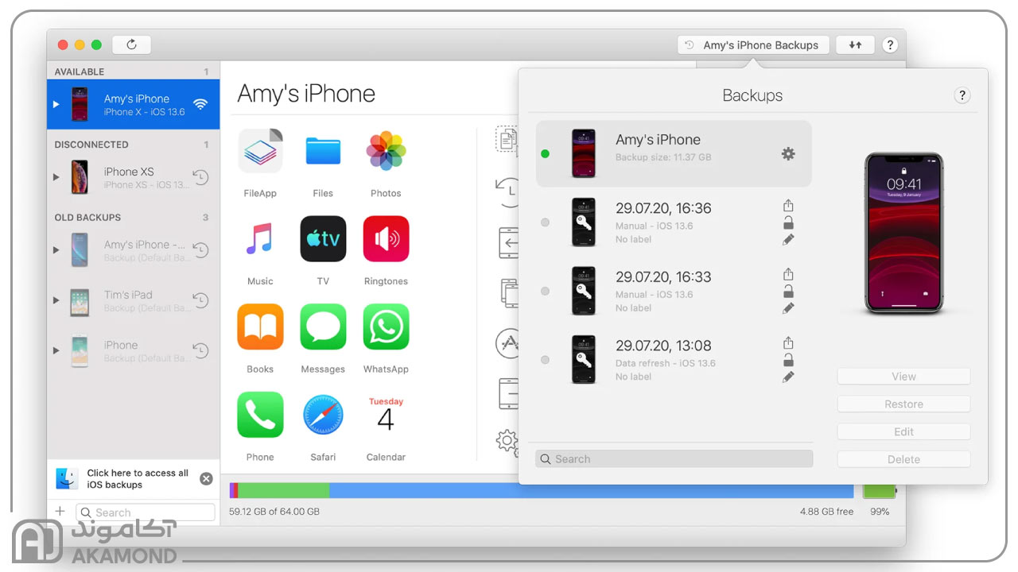Click the '29.07.20, 13:08' backup title
Viewport: 1018px width, 572px height.
click(663, 346)
